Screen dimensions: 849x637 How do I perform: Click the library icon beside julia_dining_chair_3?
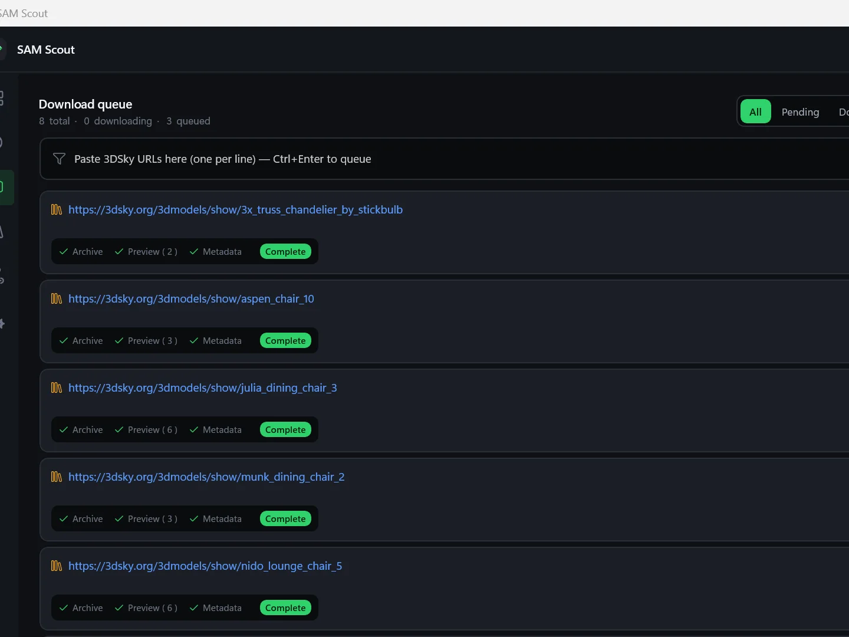pos(57,388)
